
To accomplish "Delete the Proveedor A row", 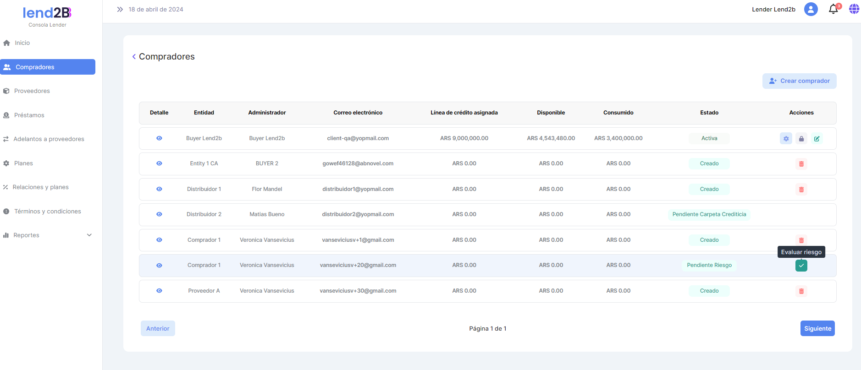I will coord(801,291).
